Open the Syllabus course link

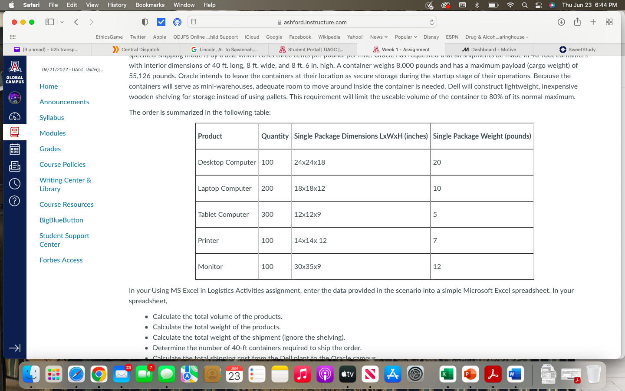coord(52,117)
